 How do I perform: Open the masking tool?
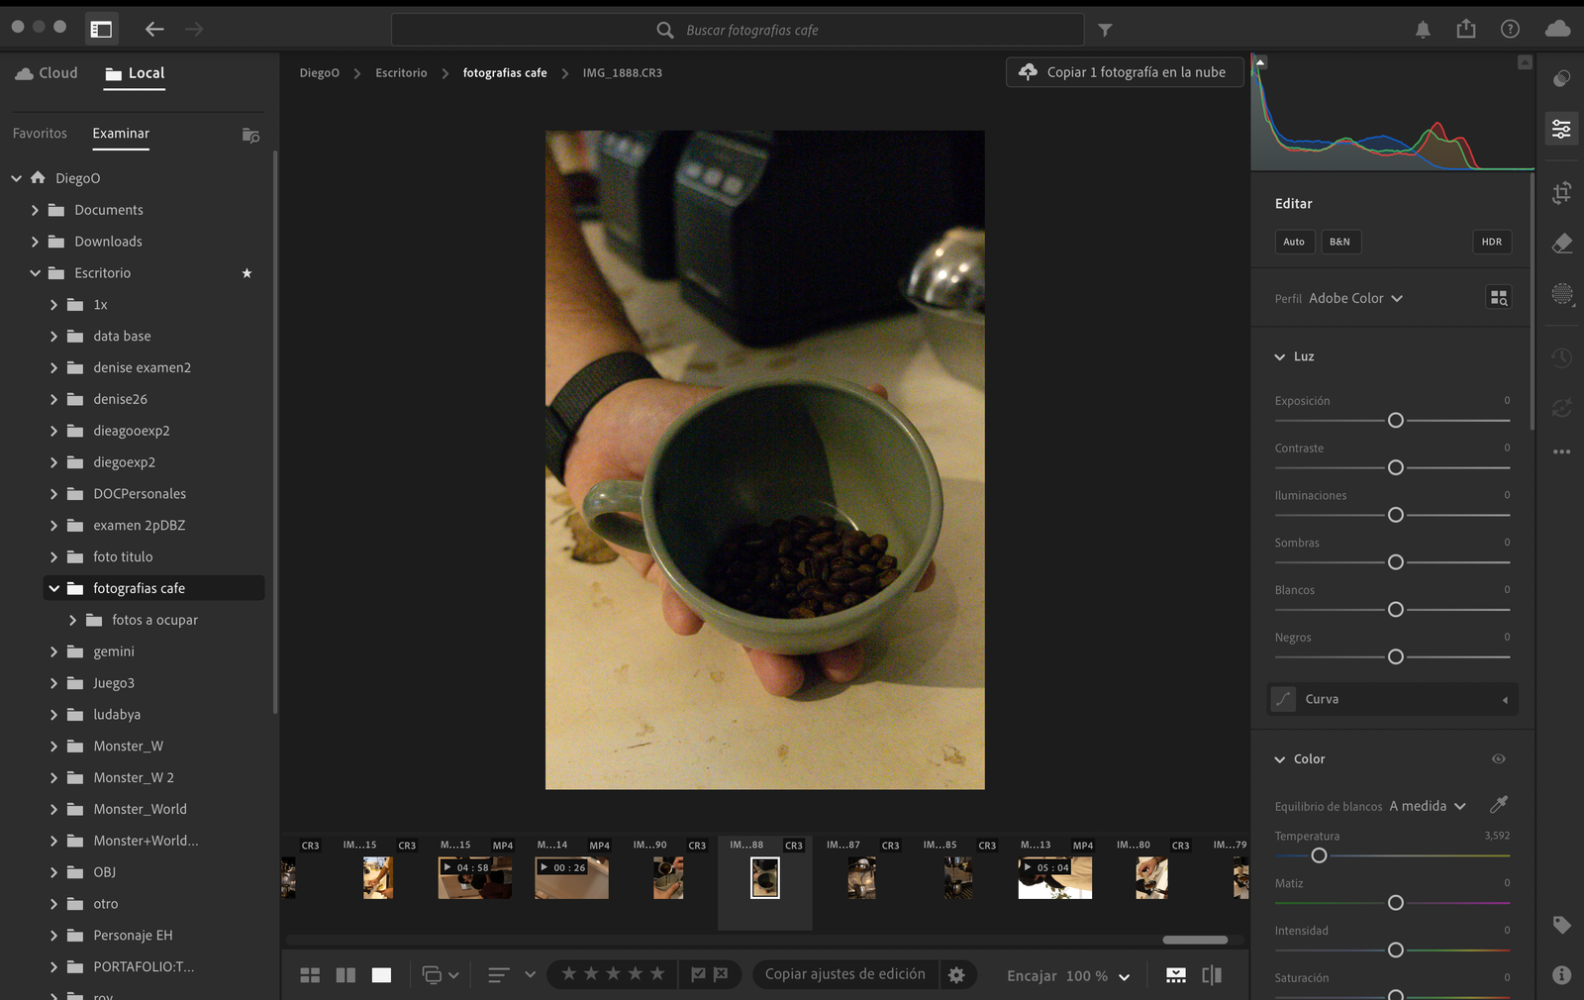click(x=1561, y=294)
